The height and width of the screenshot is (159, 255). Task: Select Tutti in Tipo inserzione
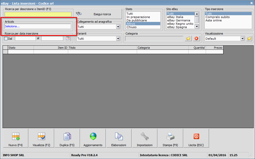pos(228,14)
